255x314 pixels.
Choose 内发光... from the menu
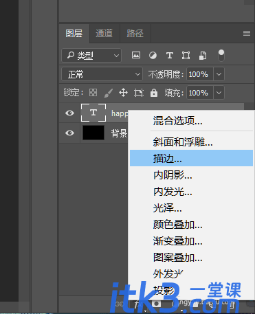(x=191, y=192)
